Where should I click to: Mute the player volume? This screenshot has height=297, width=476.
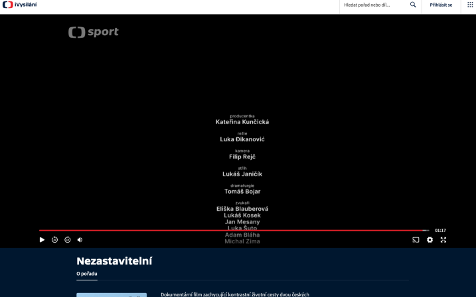point(80,240)
